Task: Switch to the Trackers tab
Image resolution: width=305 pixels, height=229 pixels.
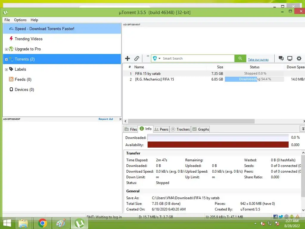Action: coord(180,129)
